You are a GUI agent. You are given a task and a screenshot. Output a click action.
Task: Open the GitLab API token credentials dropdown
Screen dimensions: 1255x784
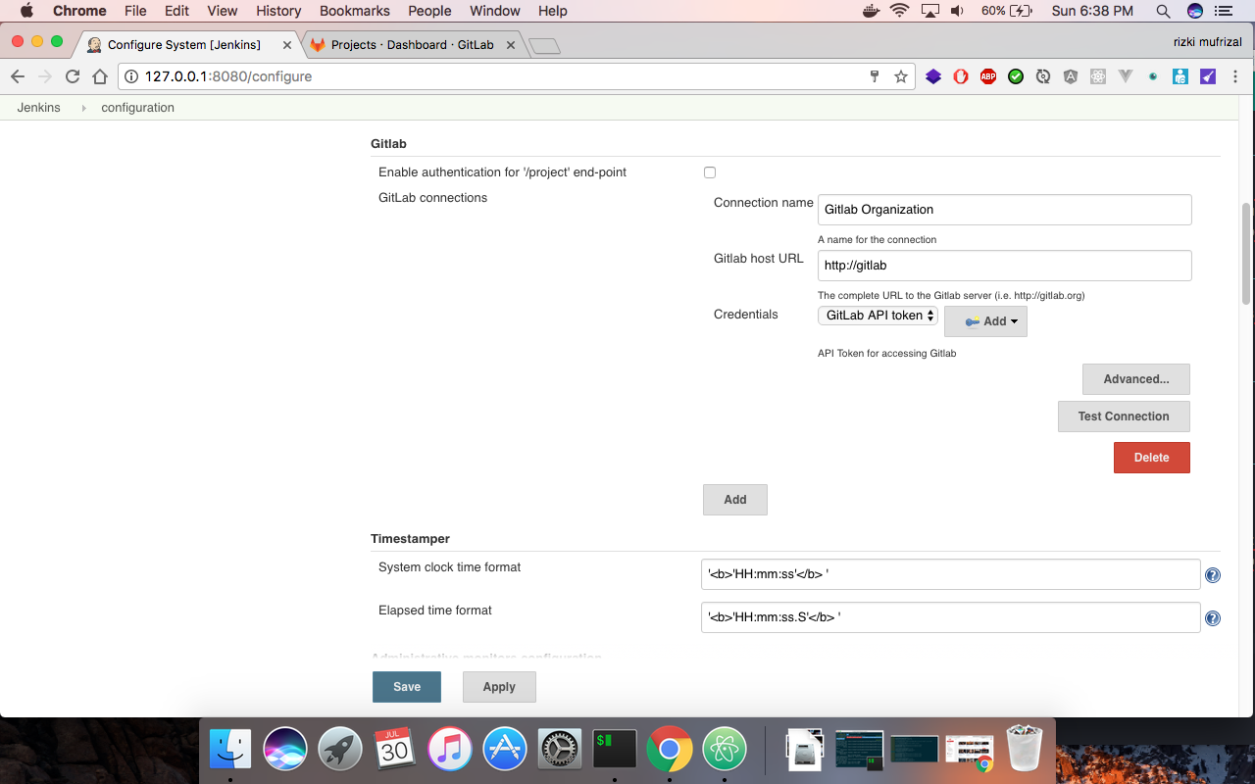[878, 316]
